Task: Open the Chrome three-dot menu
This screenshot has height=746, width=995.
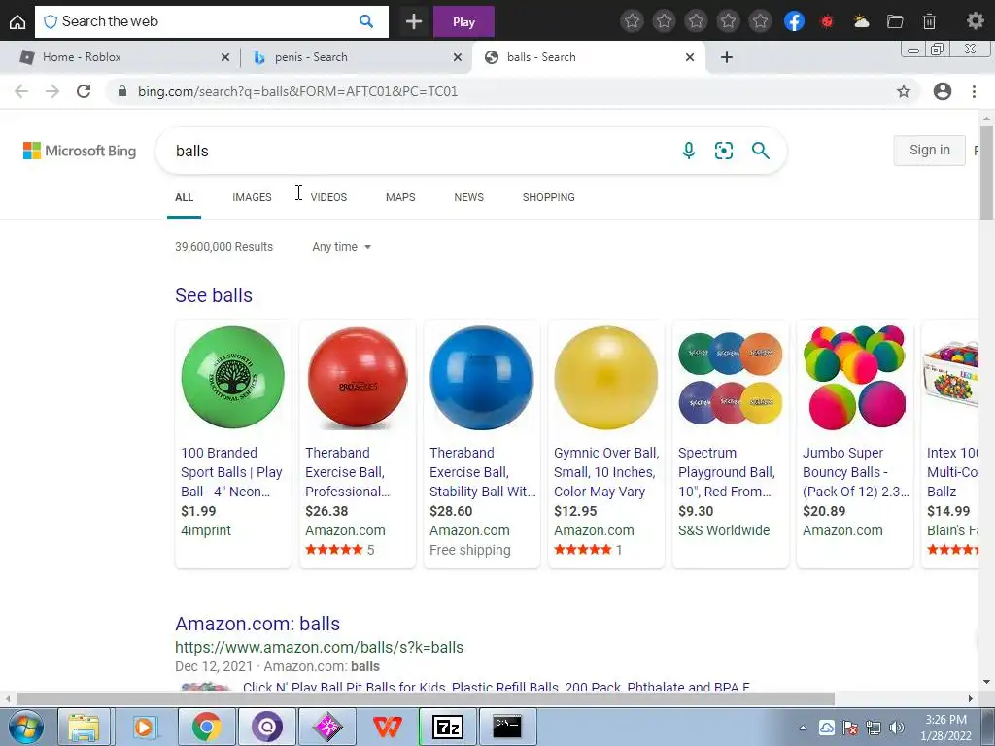Action: [974, 91]
